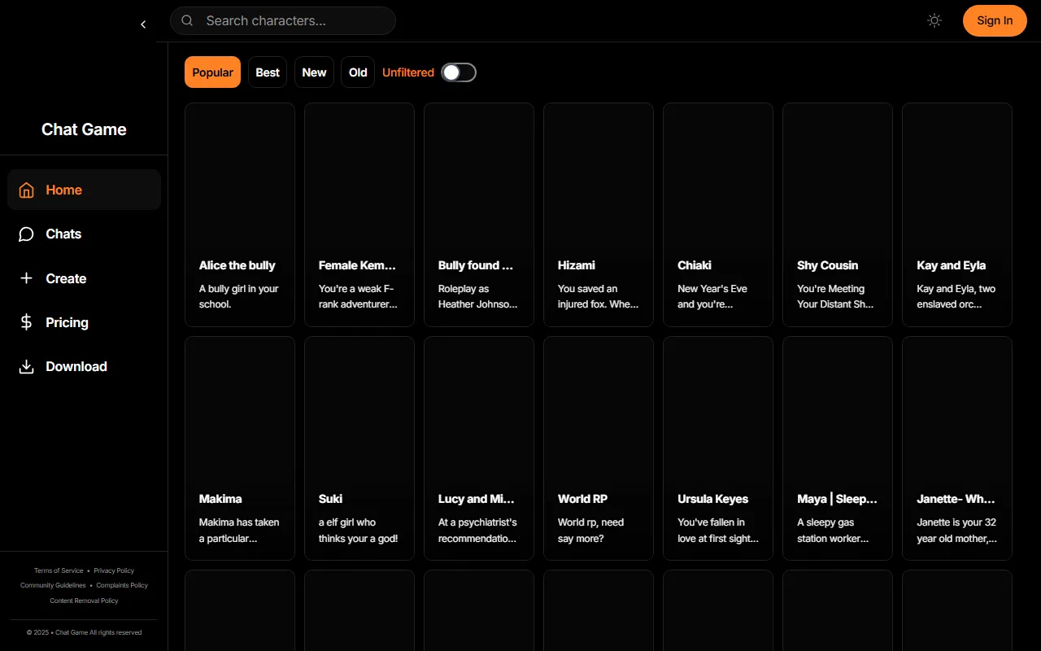This screenshot has width=1041, height=651.
Task: Click the magnifier icon in search bar
Action: (x=187, y=21)
